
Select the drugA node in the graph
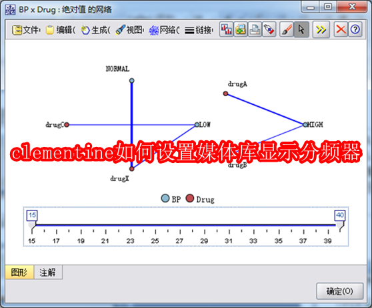coord(225,94)
